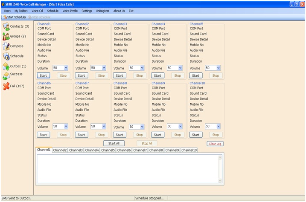Screen dimensions: 306x202
Task: Switch to the Channel1 log tab
Action: coord(44,150)
